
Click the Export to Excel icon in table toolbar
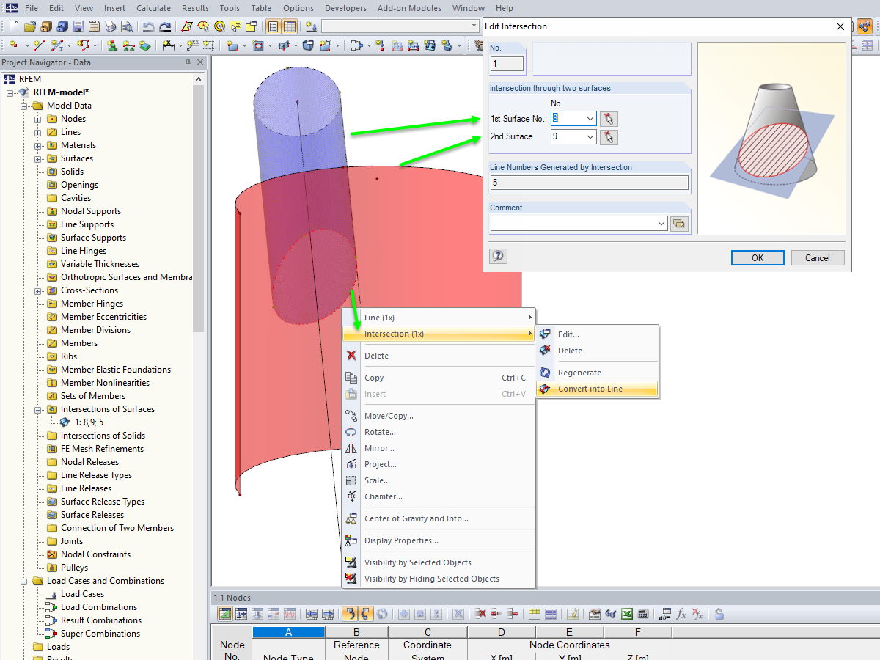coord(627,614)
